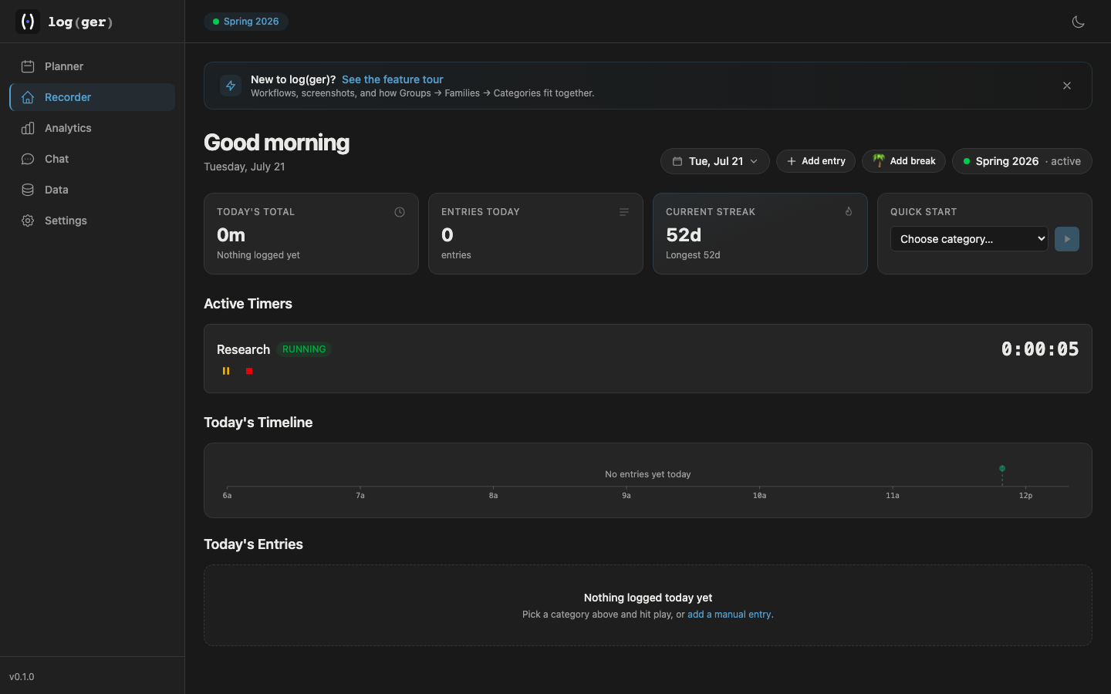
Task: Click the RUNNING status badge
Action: coord(304,349)
